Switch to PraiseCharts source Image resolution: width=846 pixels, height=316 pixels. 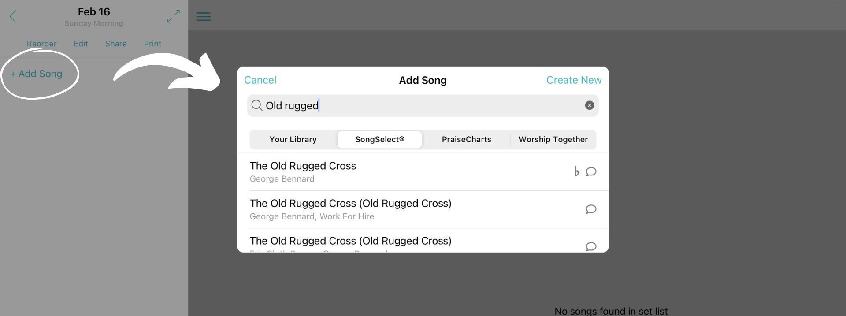[x=466, y=139]
